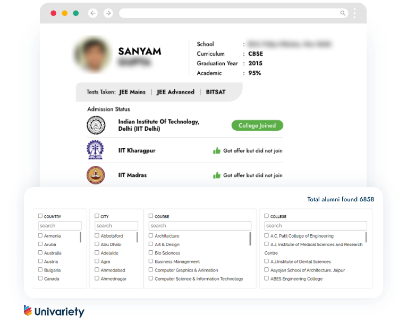Click the IIT Madras logo

coord(96,175)
